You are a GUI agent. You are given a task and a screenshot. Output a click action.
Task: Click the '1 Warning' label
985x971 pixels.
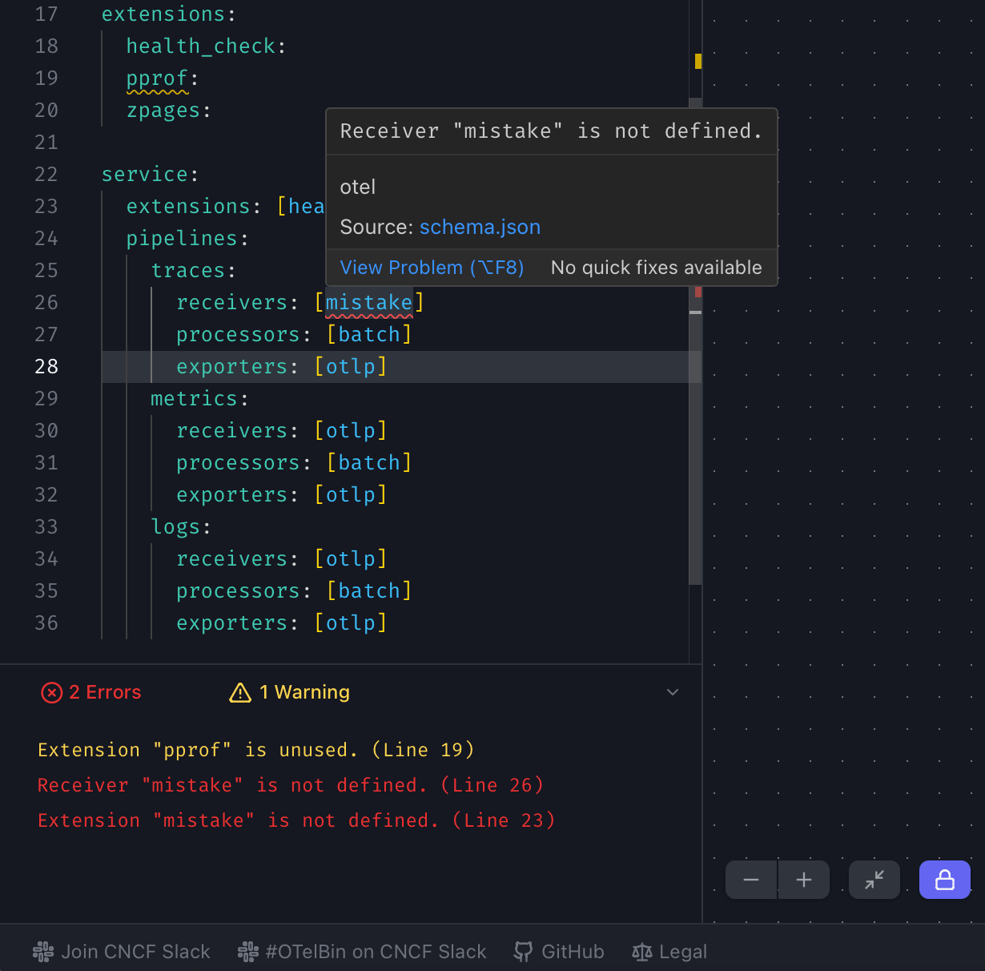pos(304,692)
